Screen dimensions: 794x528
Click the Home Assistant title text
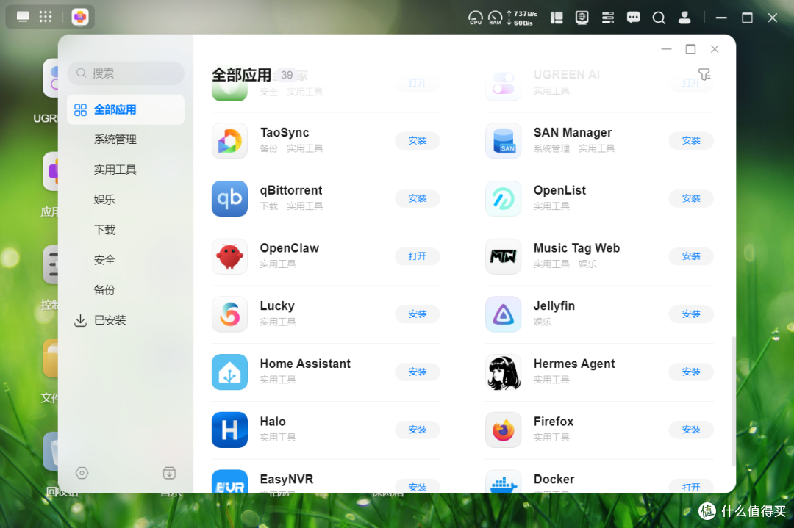pos(305,364)
